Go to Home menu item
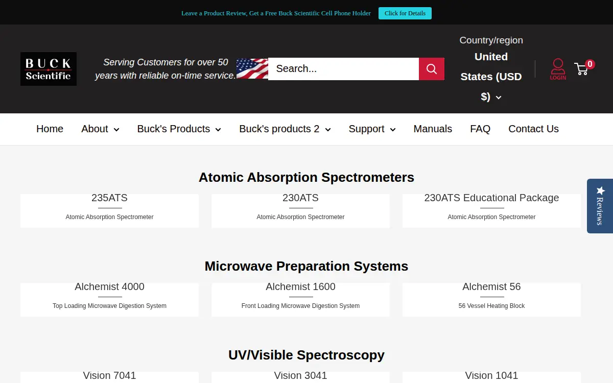The height and width of the screenshot is (383, 613). [50, 129]
